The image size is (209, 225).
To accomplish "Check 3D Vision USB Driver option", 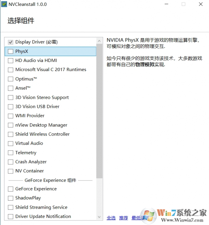I will (10, 107).
